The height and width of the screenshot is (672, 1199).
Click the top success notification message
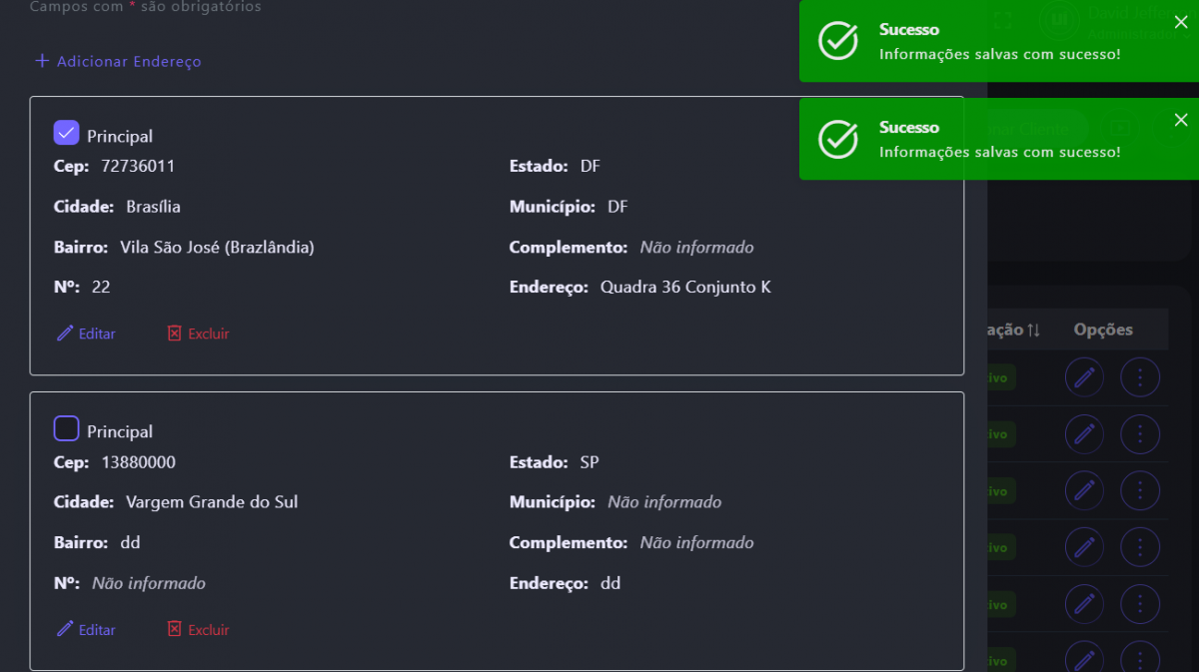[999, 54]
